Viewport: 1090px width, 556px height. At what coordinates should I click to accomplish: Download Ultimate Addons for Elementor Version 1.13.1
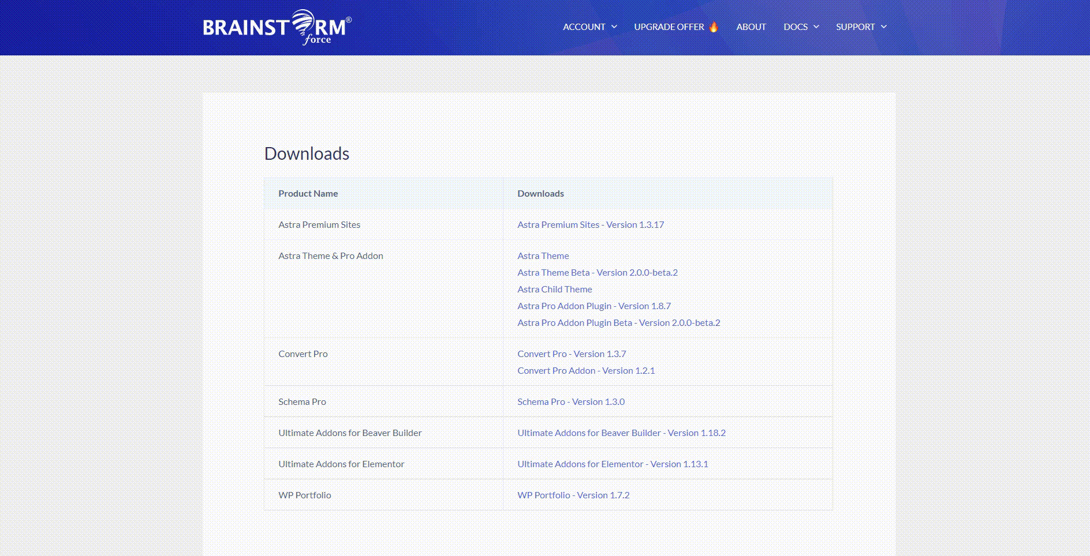pos(613,464)
